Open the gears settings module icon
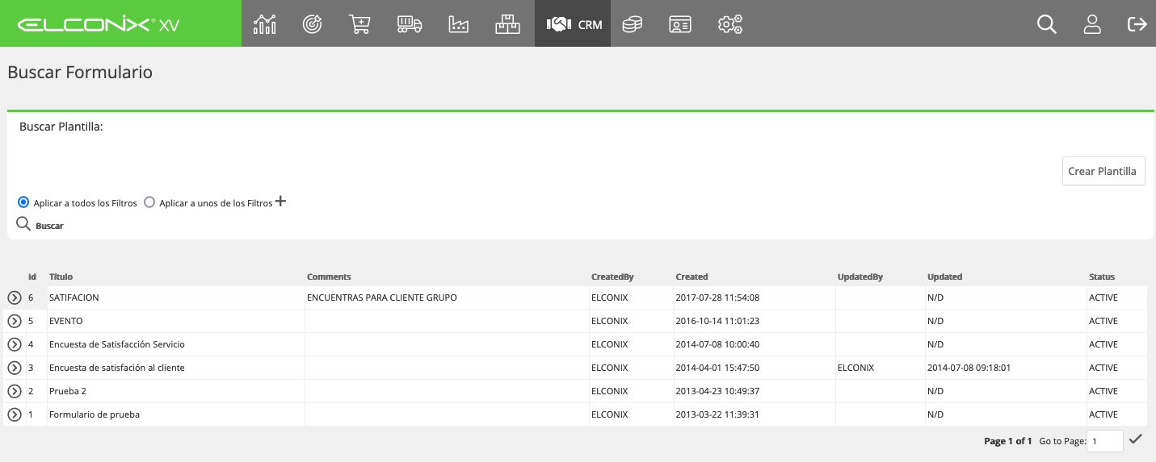Image resolution: width=1156 pixels, height=462 pixels. (x=729, y=24)
